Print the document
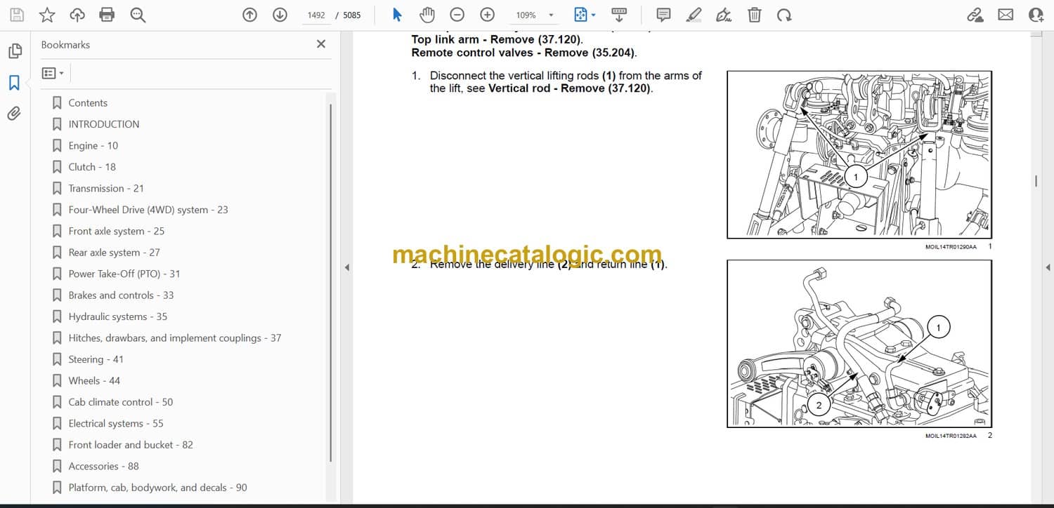Image resolution: width=1054 pixels, height=508 pixels. (107, 15)
